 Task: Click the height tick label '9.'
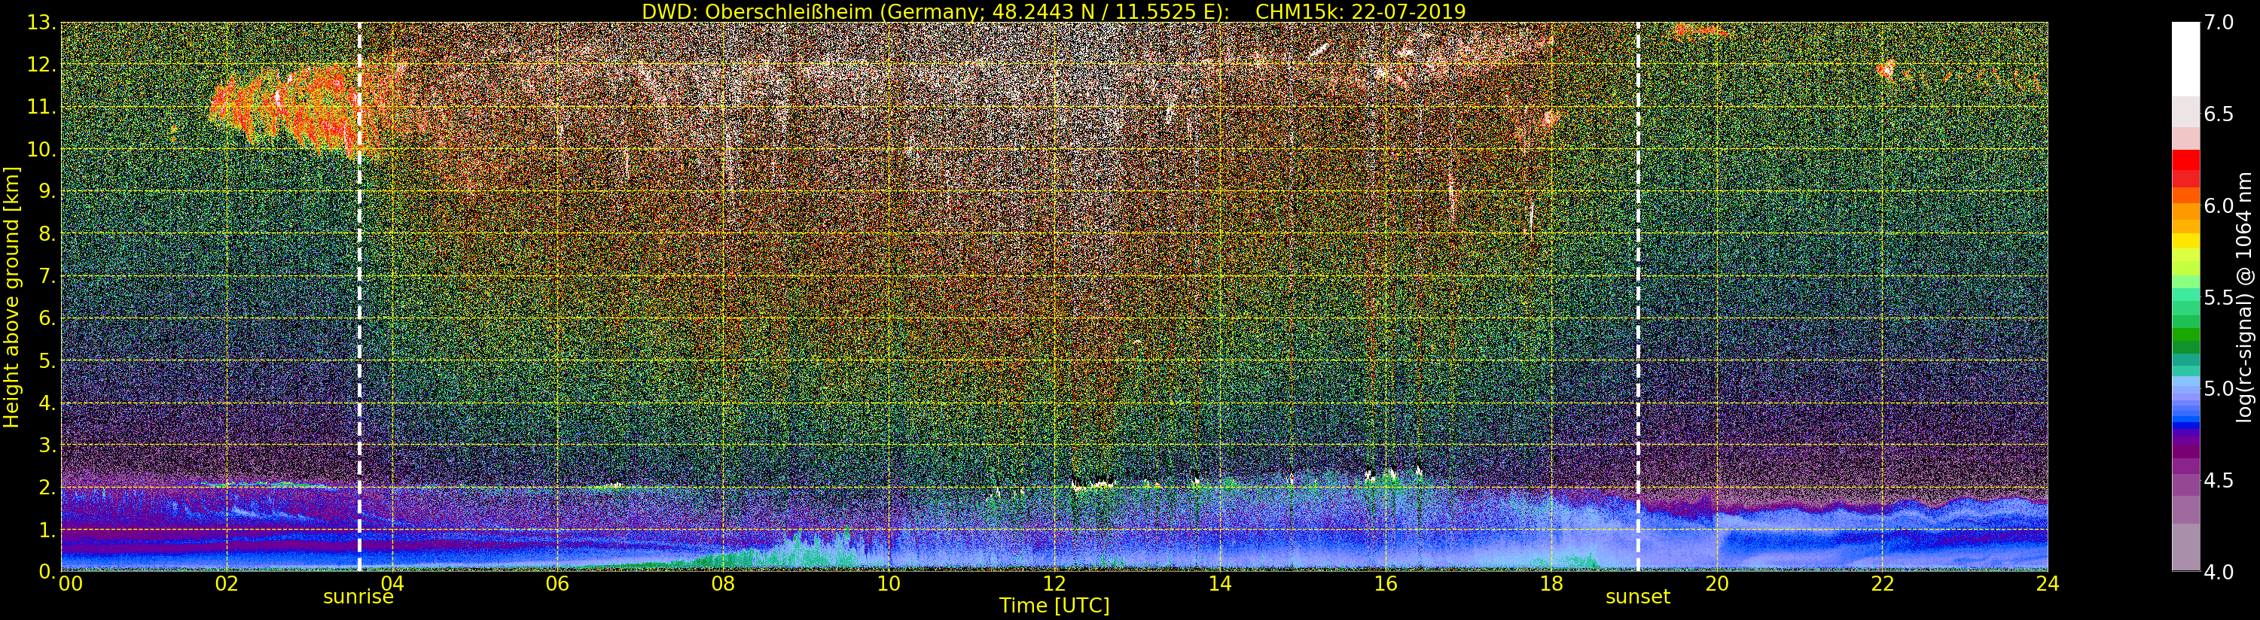(47, 191)
